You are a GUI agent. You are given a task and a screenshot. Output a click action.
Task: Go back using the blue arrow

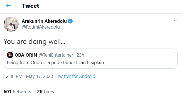pos(8,6)
